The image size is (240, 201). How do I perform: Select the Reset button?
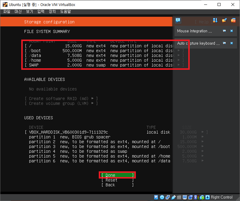118,180
